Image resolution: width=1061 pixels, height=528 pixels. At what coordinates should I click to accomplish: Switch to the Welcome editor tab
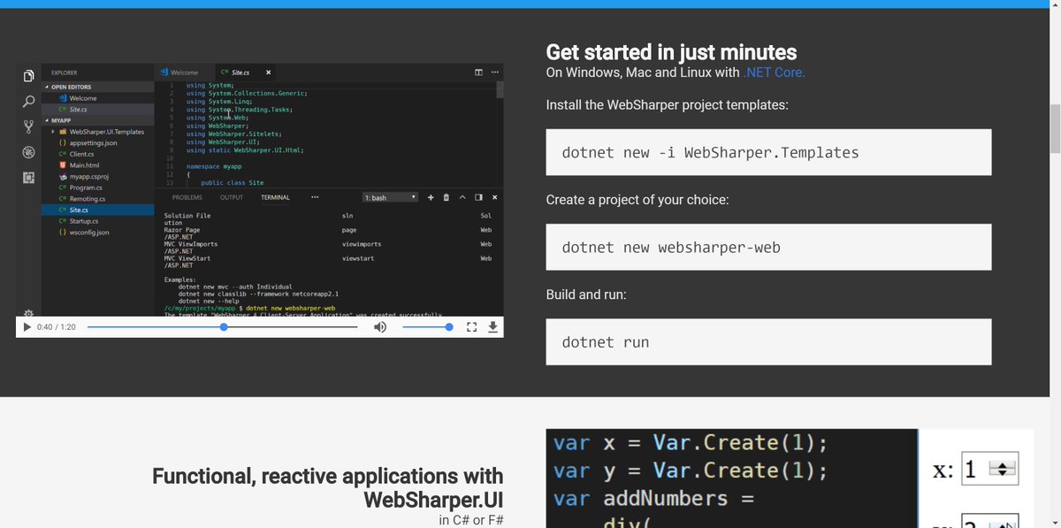click(183, 73)
